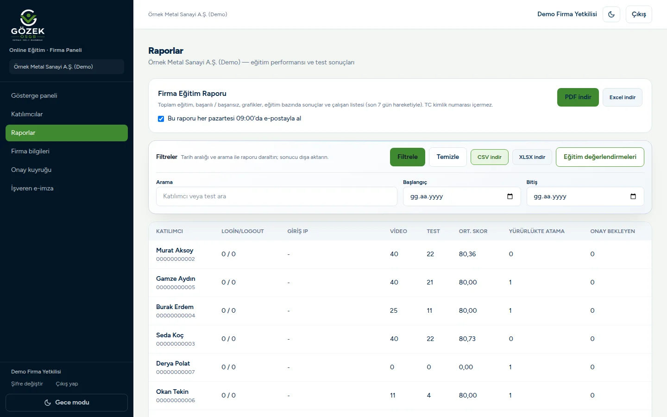The width and height of the screenshot is (667, 417).
Task: Open the Bitiş date calendar picker icon
Action: tap(633, 196)
